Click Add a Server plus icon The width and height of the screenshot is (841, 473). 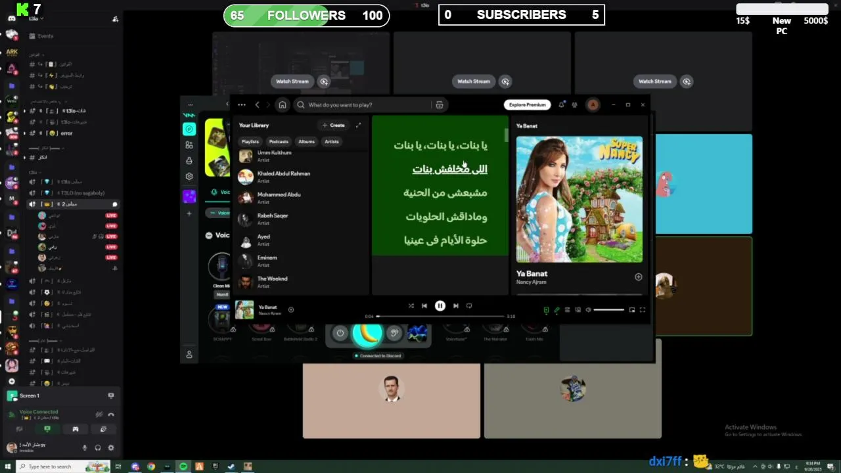[11, 381]
